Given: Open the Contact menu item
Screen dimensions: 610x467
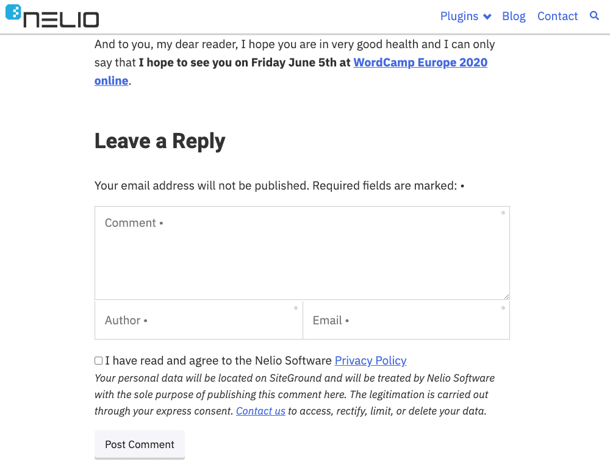Looking at the screenshot, I should tap(558, 16).
